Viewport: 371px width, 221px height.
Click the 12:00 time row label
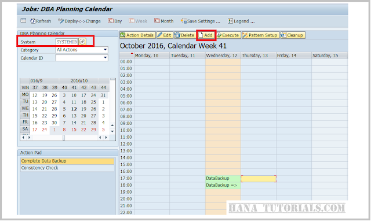coord(126,144)
